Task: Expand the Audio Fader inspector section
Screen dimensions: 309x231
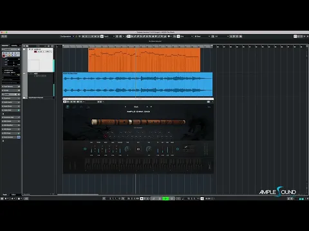Action: point(11,110)
